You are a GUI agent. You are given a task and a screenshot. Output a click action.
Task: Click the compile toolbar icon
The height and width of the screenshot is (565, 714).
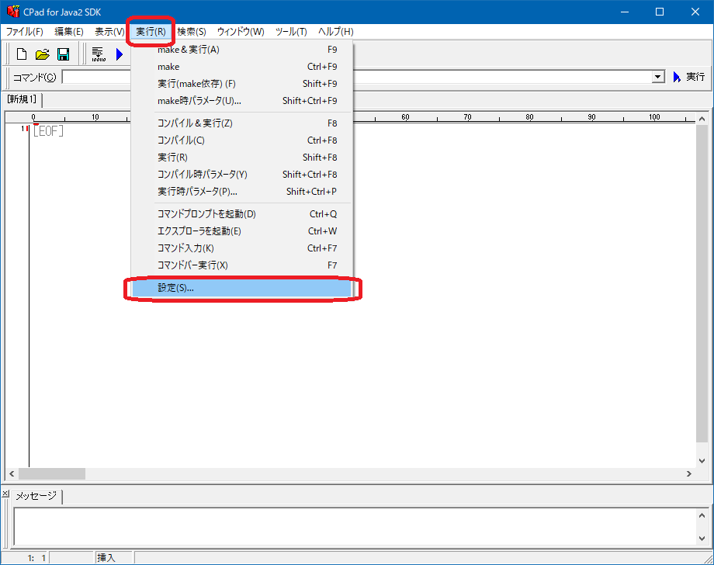click(99, 54)
